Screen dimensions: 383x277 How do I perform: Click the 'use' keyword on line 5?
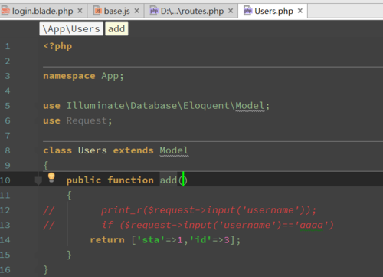click(x=52, y=106)
